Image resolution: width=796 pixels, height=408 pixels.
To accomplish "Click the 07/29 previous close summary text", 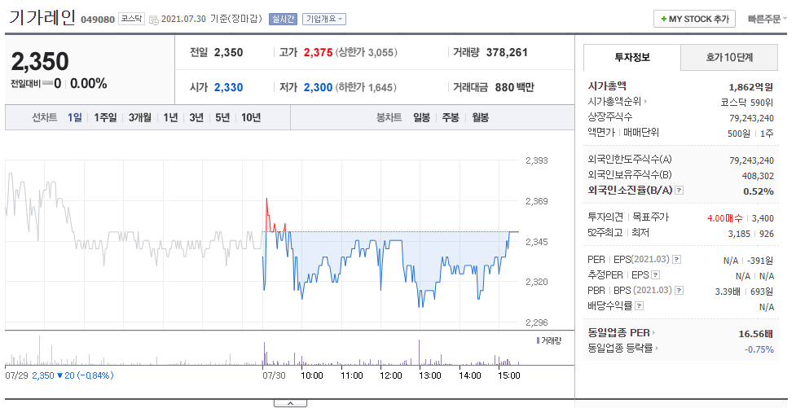I will [x=59, y=375].
